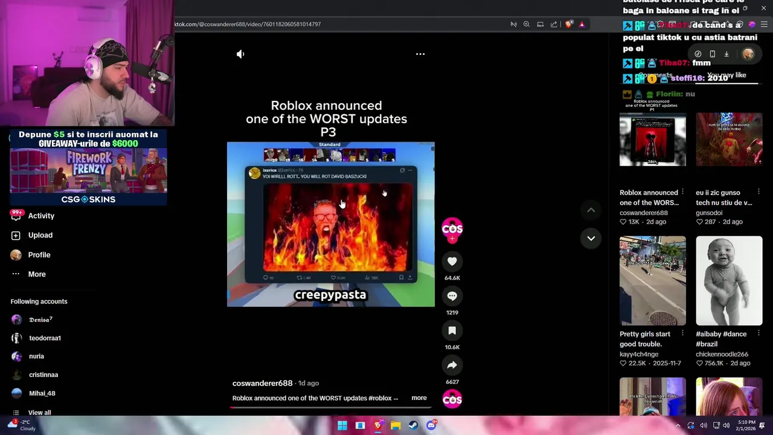The image size is (773, 435).
Task: Open Discord on taskbar
Action: (431, 425)
